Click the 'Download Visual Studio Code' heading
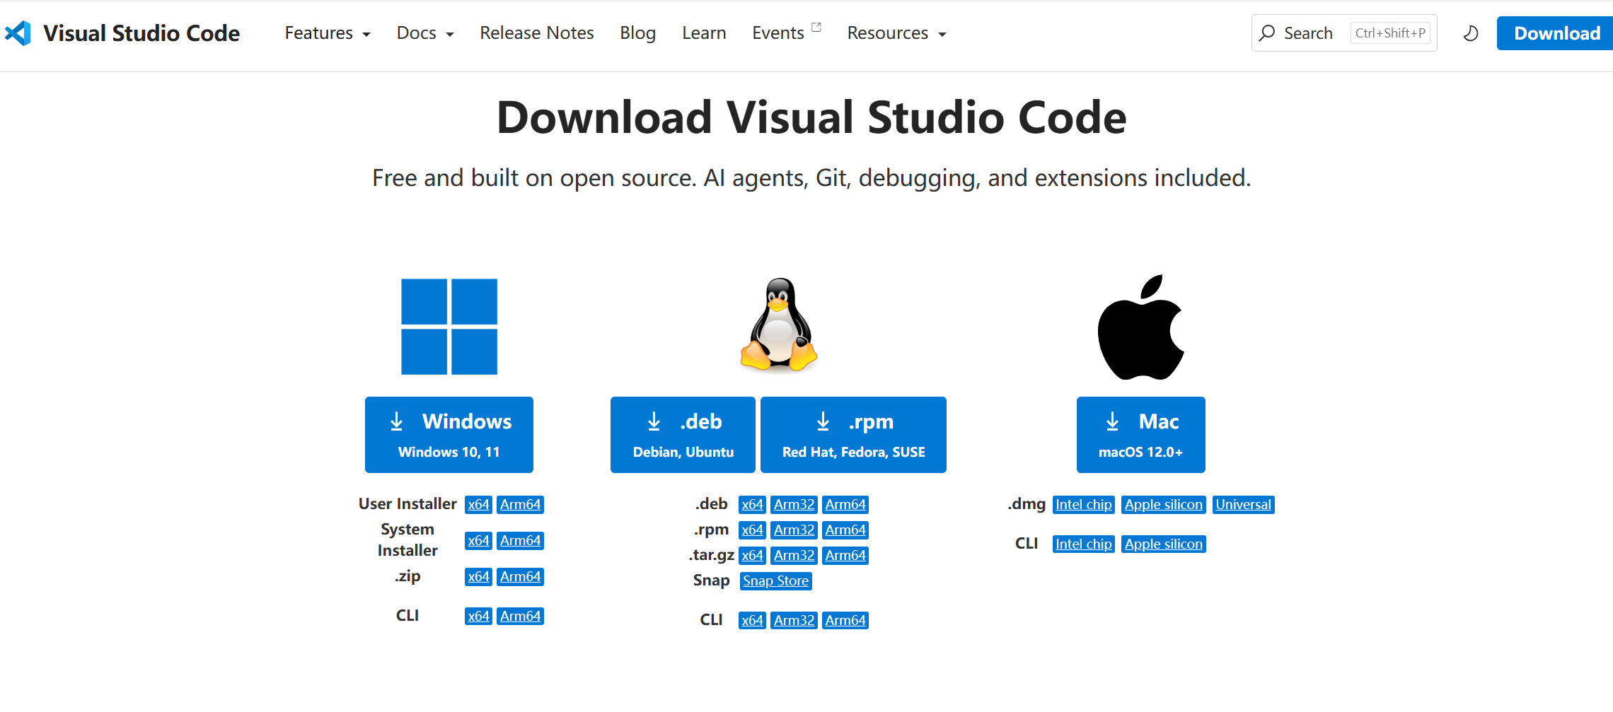Viewport: 1613px width, 712px height. pos(811,117)
